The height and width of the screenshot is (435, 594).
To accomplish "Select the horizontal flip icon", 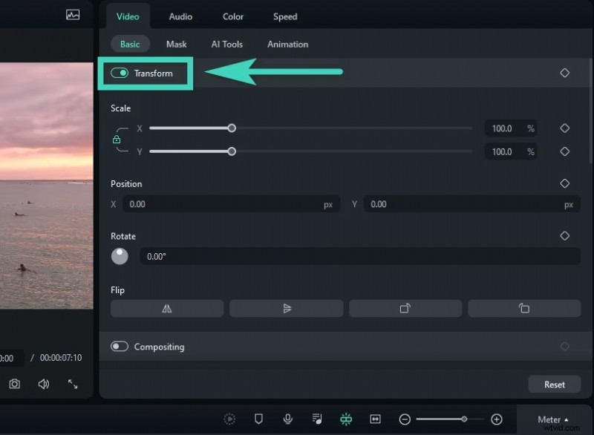I will [x=166, y=308].
